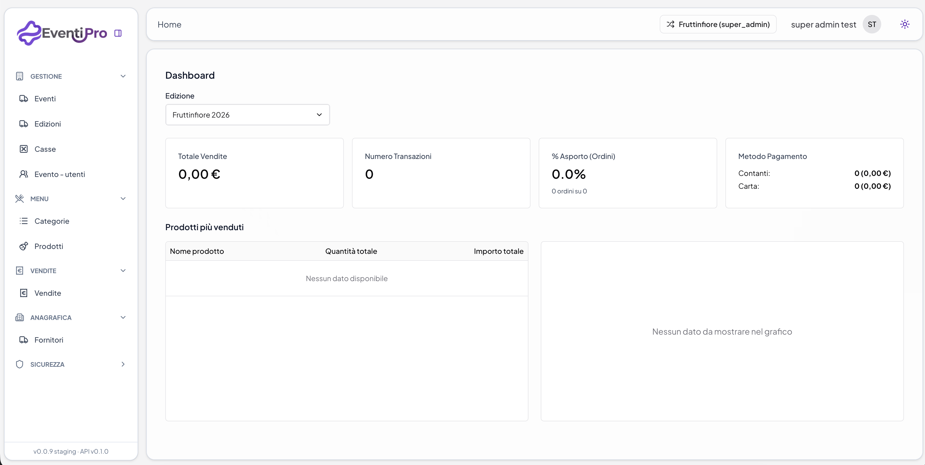
Task: Expand the SICUREZZA section
Action: (x=123, y=364)
